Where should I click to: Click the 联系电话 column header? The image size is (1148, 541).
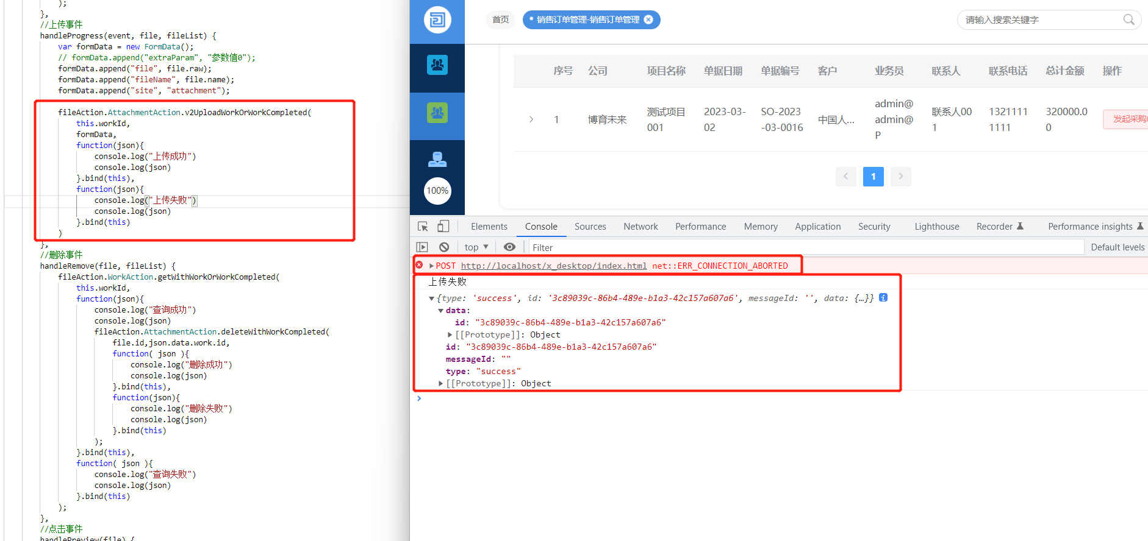pyautogui.click(x=1008, y=71)
